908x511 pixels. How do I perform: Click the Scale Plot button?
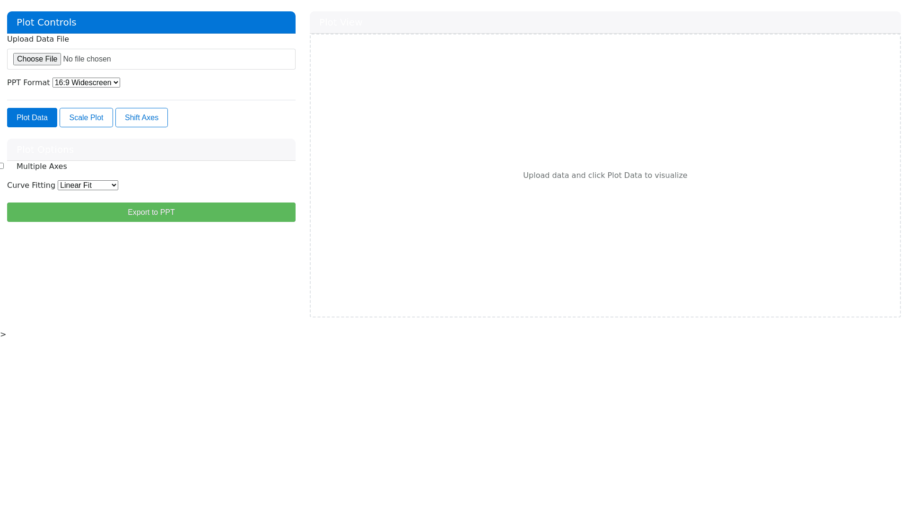(x=86, y=118)
